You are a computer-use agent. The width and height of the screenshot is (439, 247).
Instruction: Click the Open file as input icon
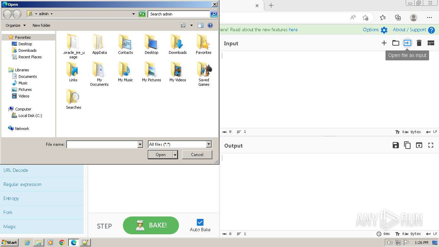coord(407,43)
